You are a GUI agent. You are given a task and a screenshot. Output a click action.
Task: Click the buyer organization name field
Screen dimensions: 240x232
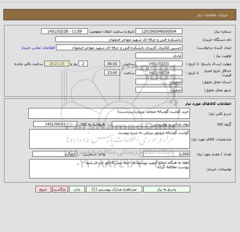(x=119, y=39)
